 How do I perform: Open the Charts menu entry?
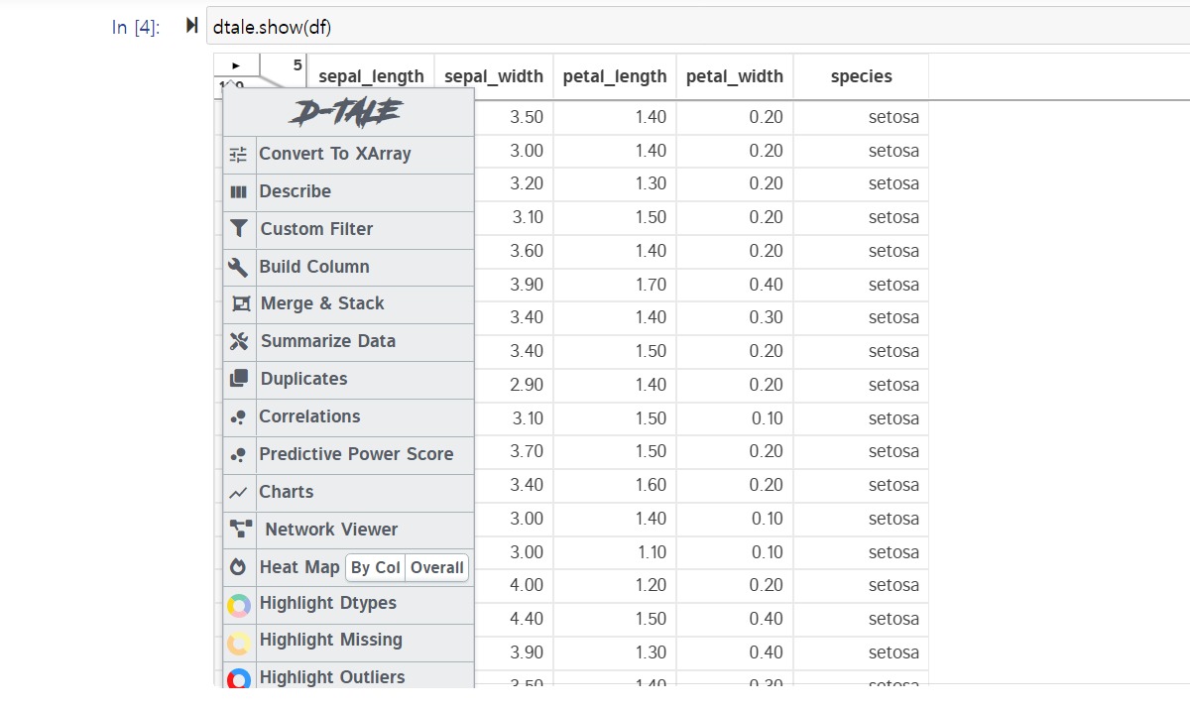(x=349, y=493)
